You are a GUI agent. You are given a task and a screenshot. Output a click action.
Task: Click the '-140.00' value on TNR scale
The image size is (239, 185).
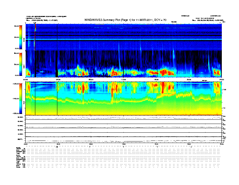click(16, 99)
